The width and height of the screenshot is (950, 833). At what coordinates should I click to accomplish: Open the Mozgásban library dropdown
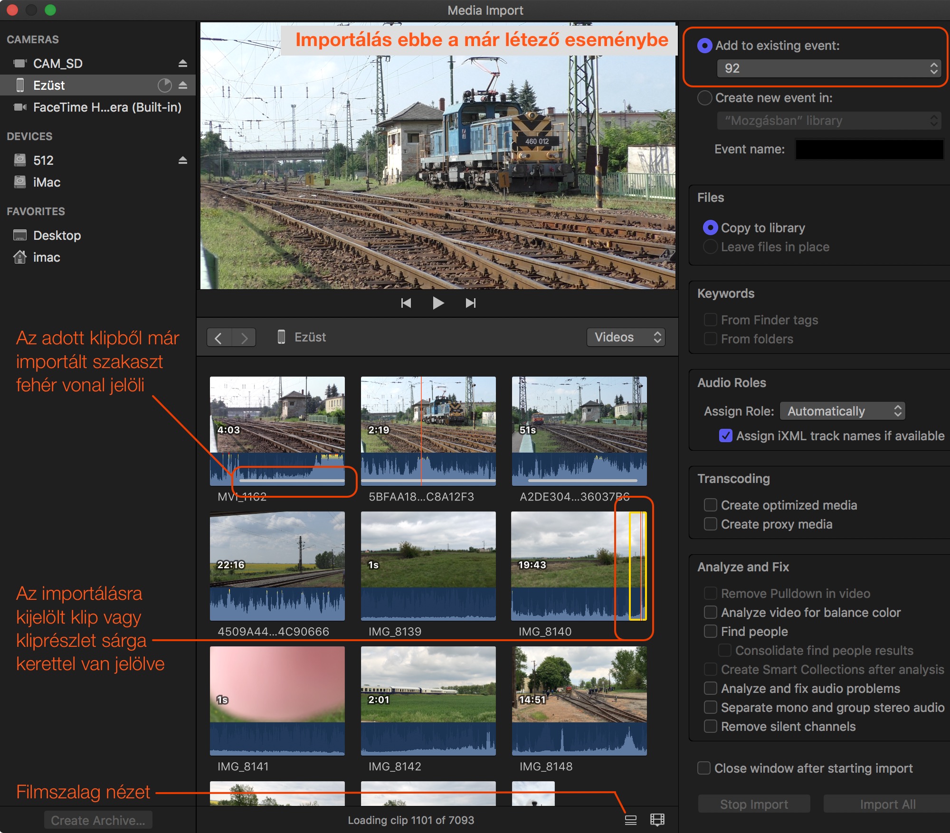click(829, 121)
